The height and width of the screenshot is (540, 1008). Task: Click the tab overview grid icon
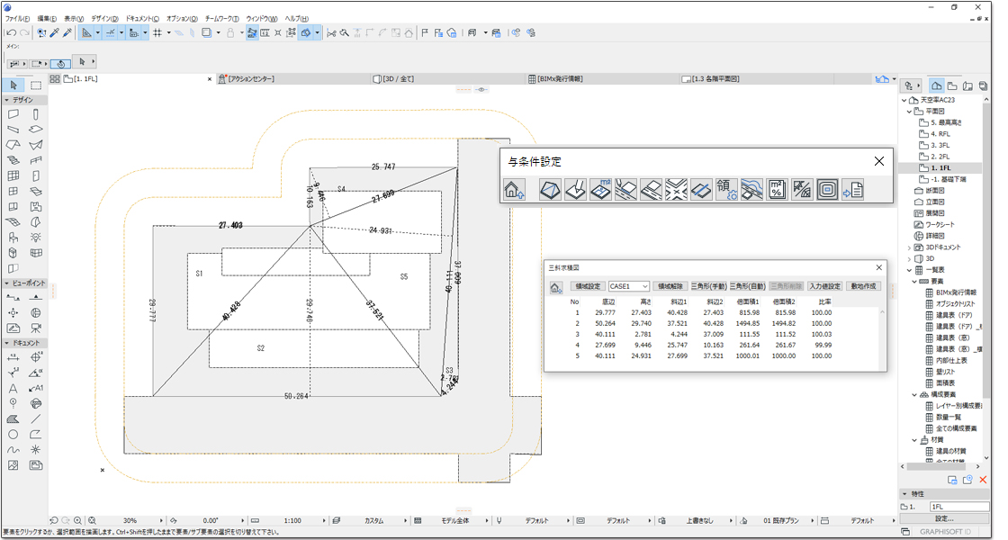(55, 79)
